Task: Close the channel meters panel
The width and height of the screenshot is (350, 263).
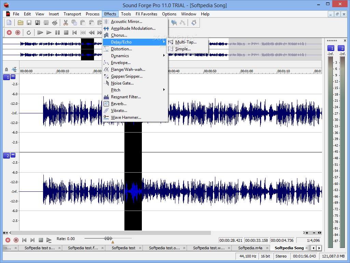Action: pos(345,41)
